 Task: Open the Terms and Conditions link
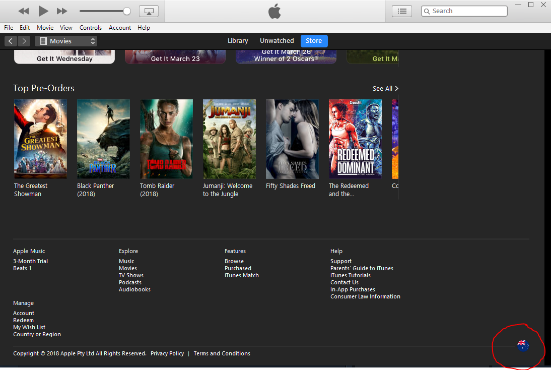pos(222,353)
